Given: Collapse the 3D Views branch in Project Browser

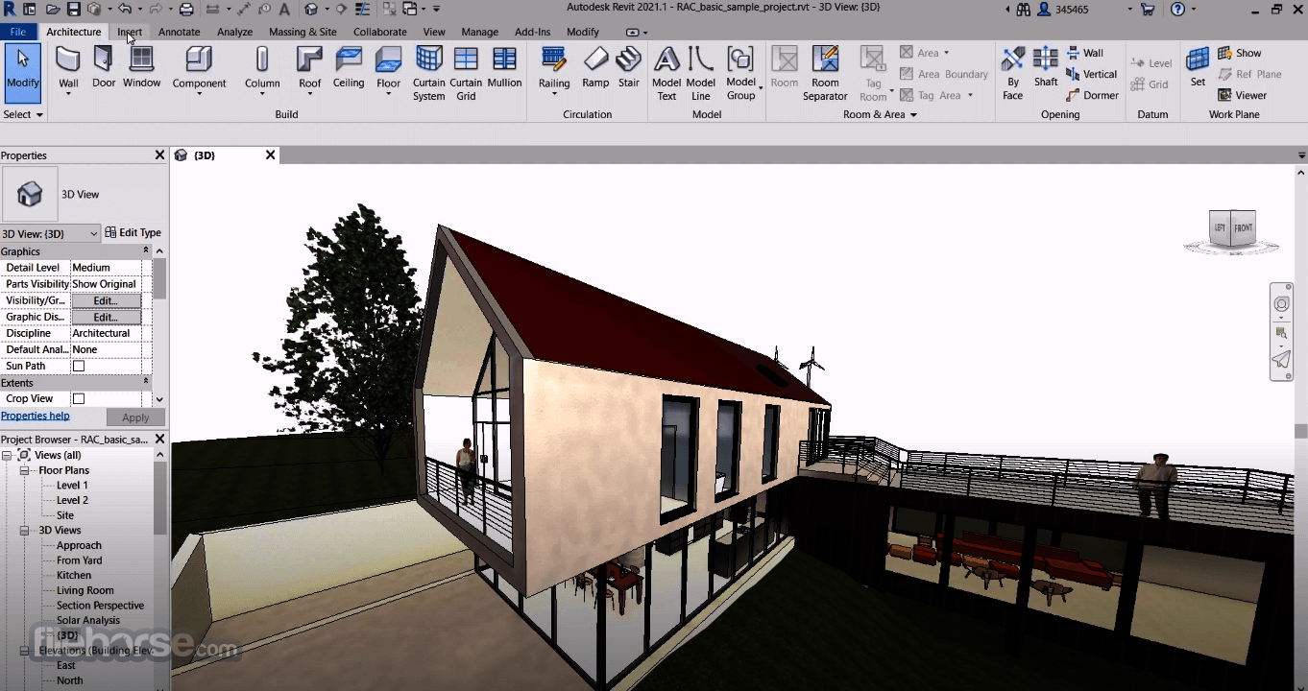Looking at the screenshot, I should point(22,530).
